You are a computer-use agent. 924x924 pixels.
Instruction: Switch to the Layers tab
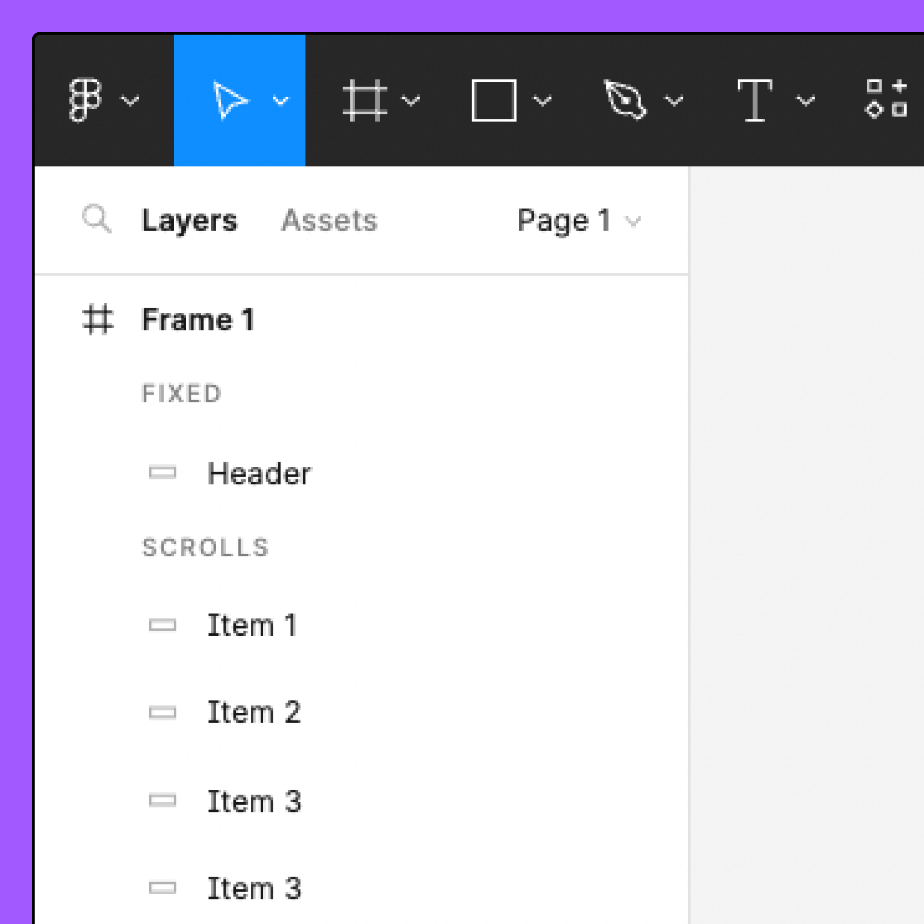[x=190, y=220]
